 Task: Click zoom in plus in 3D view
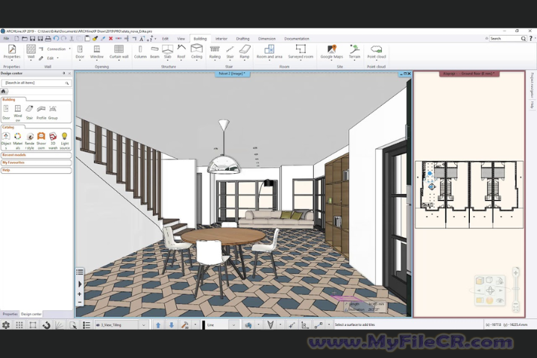80,294
